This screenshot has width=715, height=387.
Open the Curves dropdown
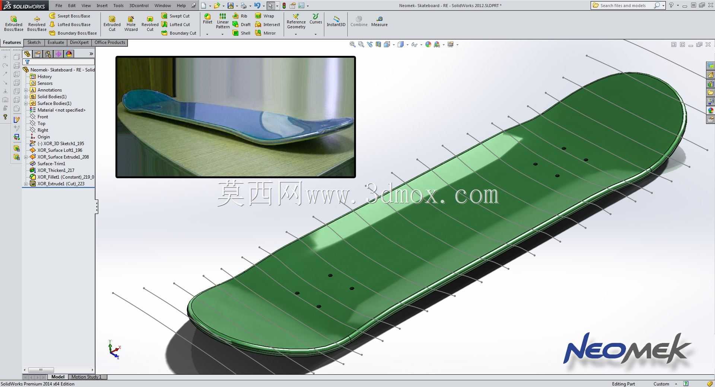click(x=315, y=34)
